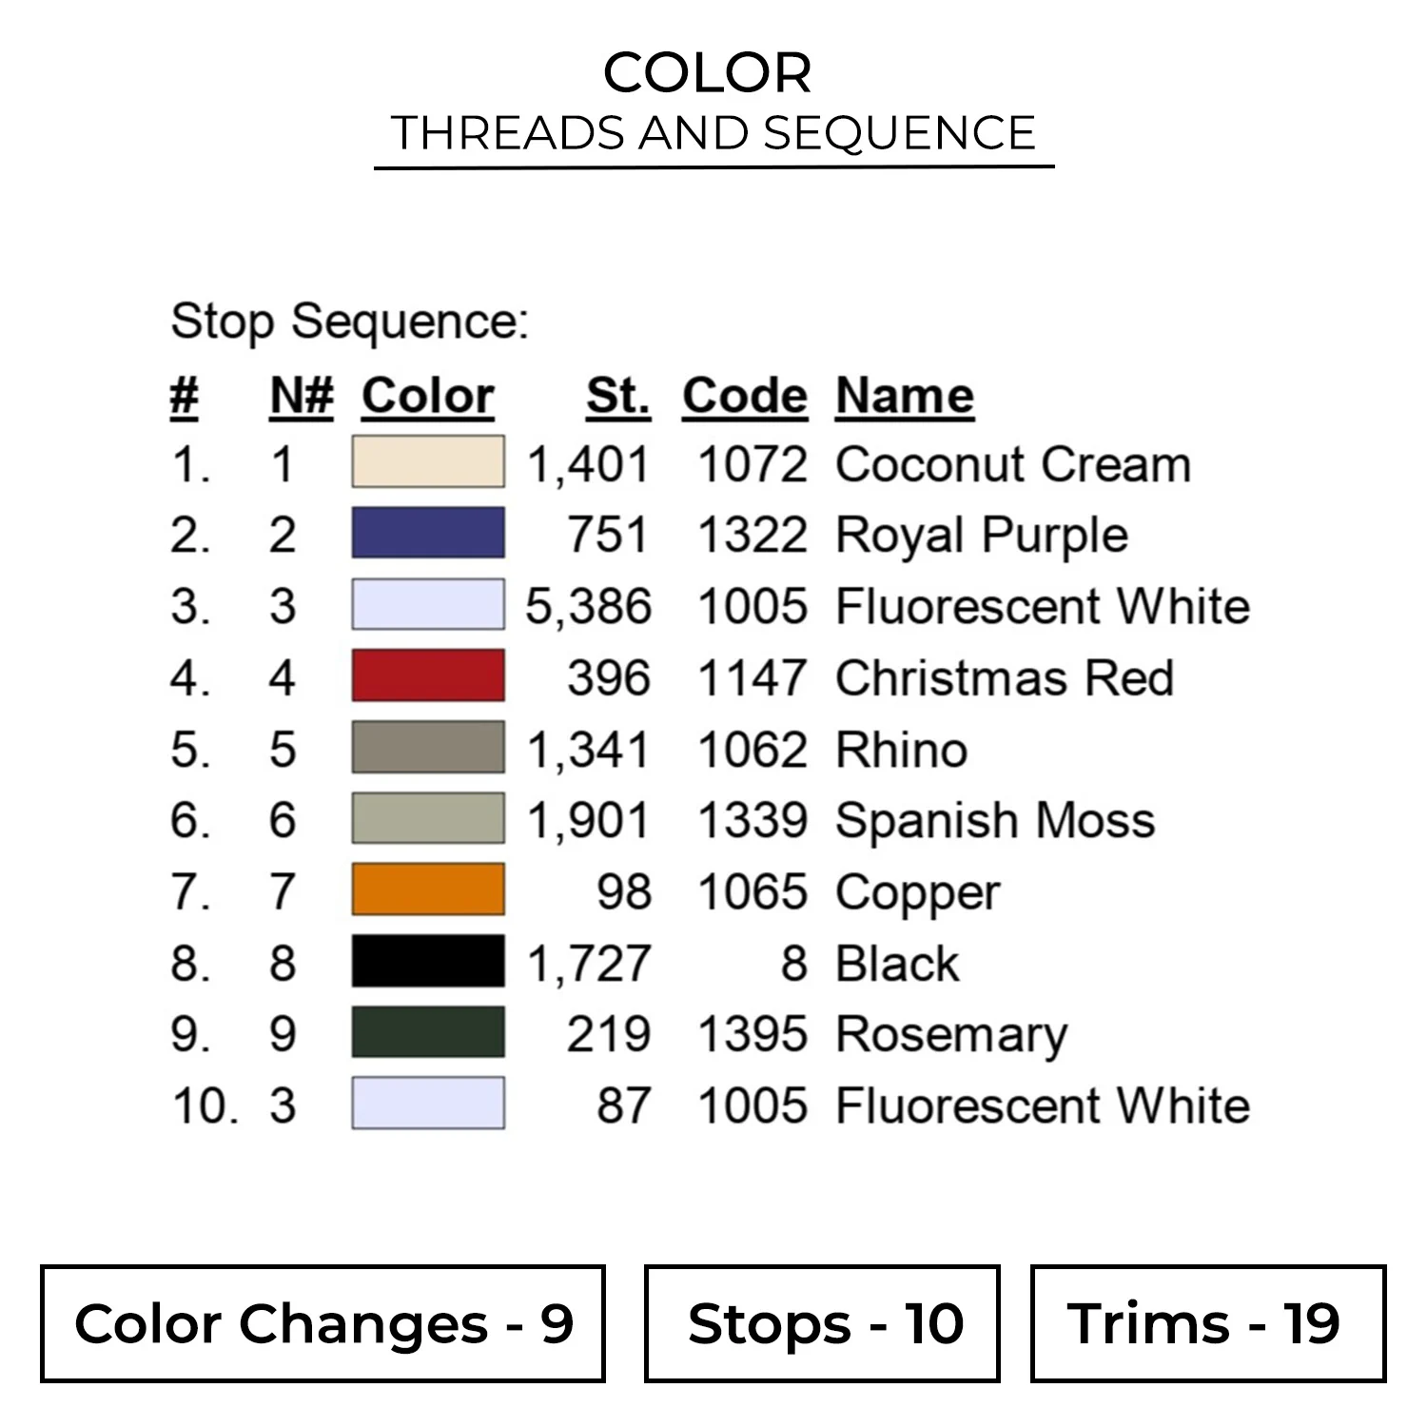Viewport: 1427px width, 1427px height.
Task: Click the Color Changes - 9 box
Action: [x=323, y=1323]
